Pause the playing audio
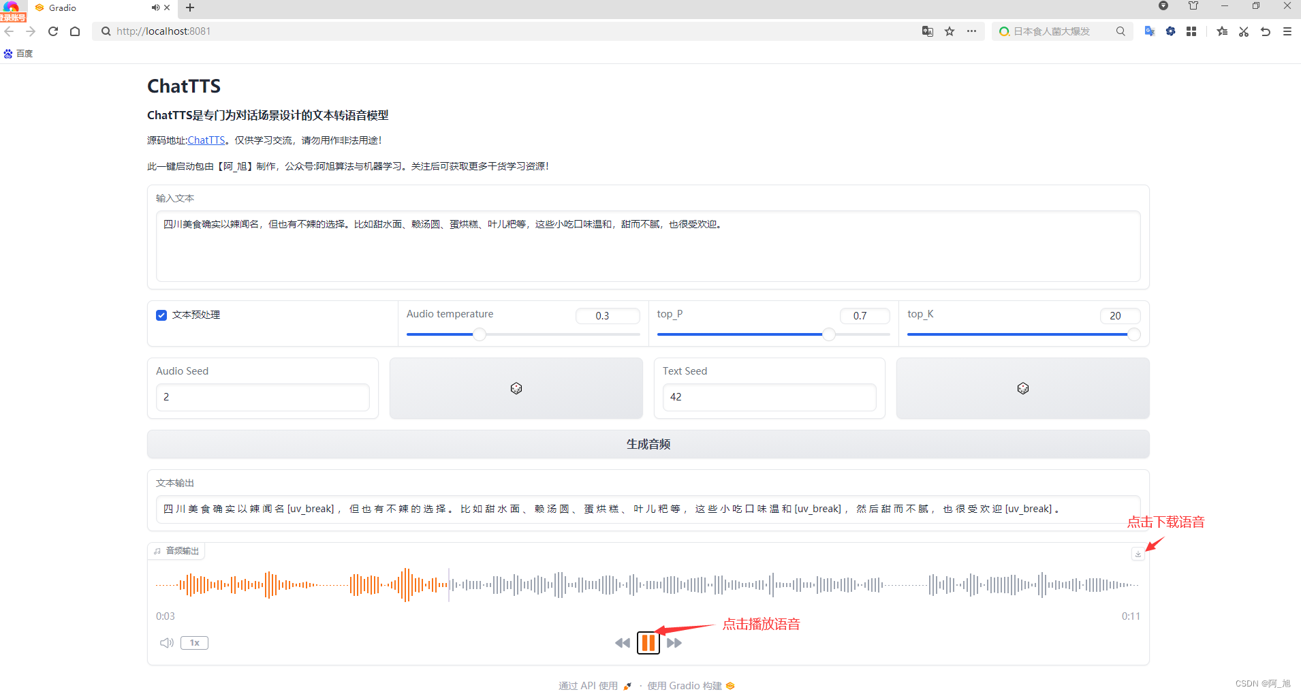This screenshot has width=1301, height=694. [648, 642]
